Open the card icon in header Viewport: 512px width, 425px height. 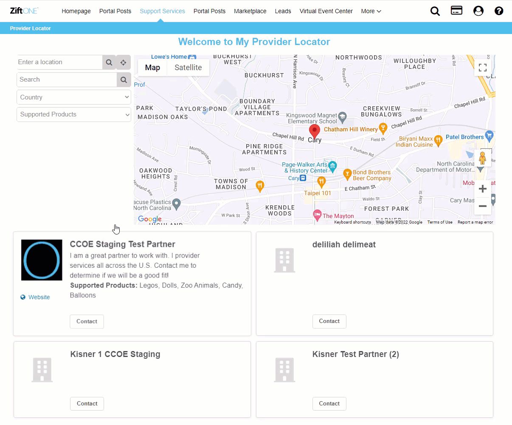457,11
